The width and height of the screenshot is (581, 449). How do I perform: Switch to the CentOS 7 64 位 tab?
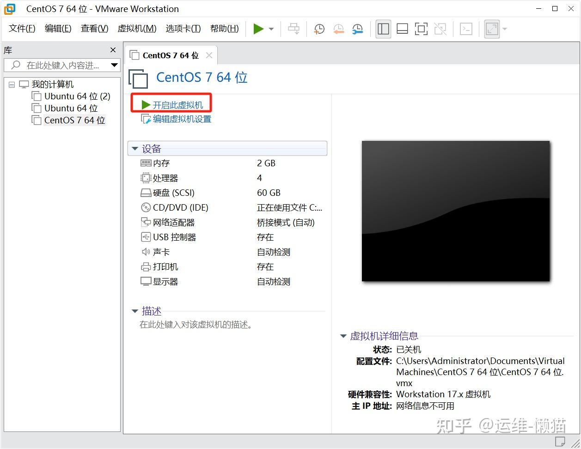(x=171, y=55)
